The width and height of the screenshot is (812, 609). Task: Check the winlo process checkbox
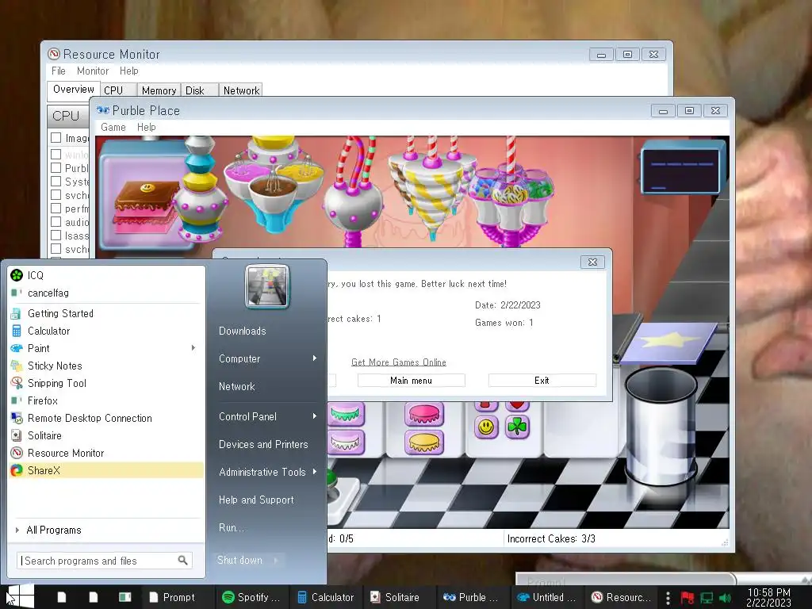(x=56, y=155)
